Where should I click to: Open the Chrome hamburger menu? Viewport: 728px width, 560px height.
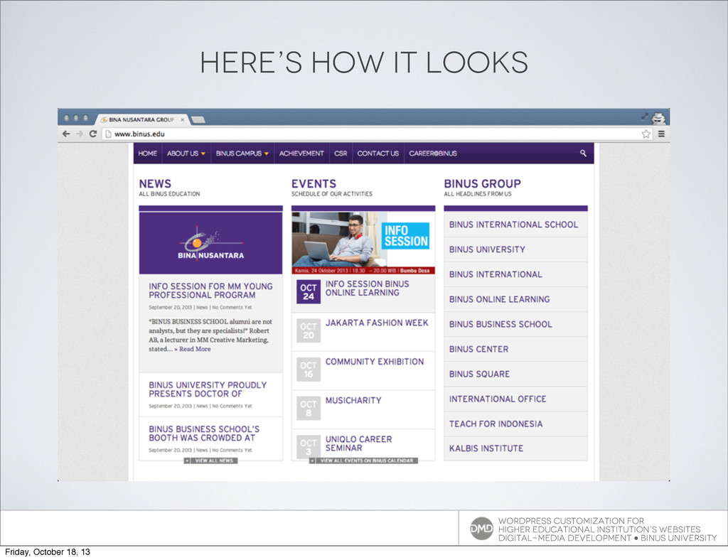pyautogui.click(x=661, y=134)
